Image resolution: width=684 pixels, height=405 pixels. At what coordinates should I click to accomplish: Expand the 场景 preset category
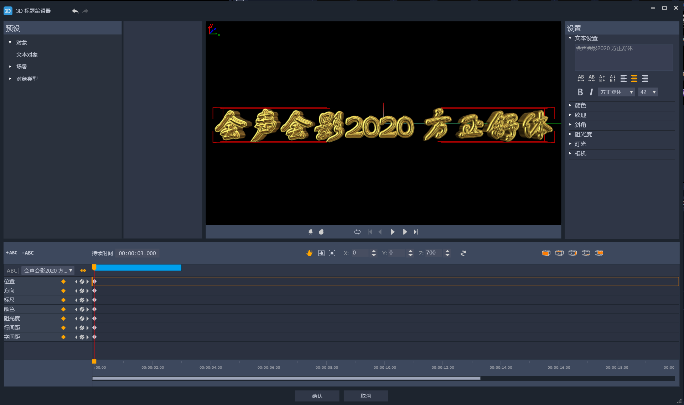point(10,67)
